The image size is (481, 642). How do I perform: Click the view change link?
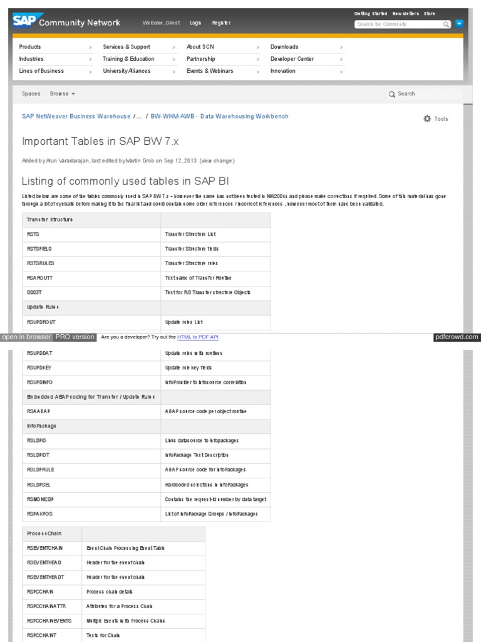217,160
